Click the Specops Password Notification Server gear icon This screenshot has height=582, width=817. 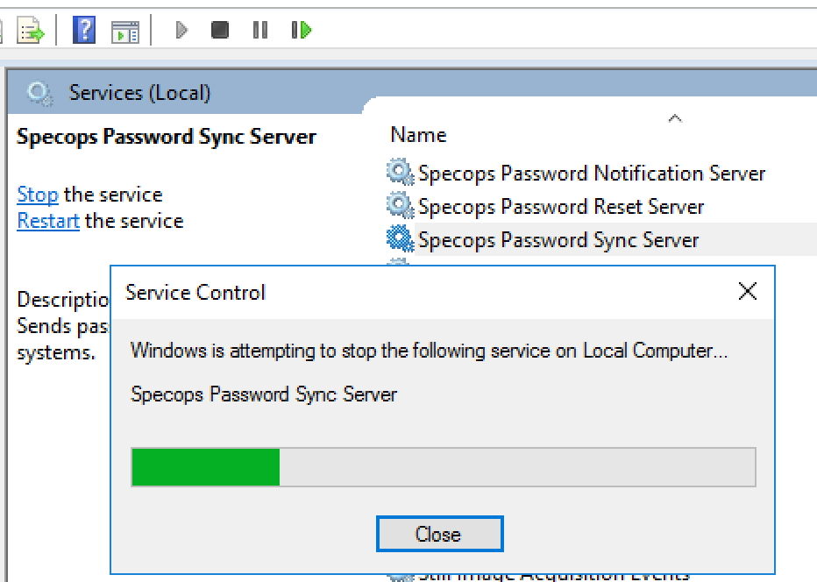coord(400,173)
